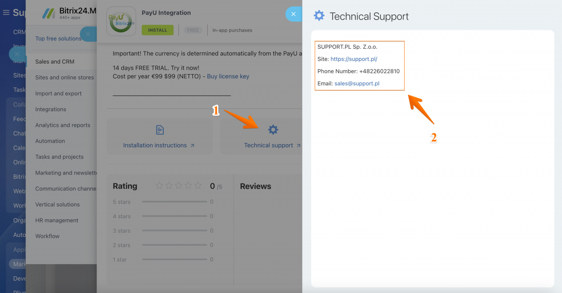Viewport: 562px width, 293px height.
Task: Select Import and export category
Action: (58, 93)
